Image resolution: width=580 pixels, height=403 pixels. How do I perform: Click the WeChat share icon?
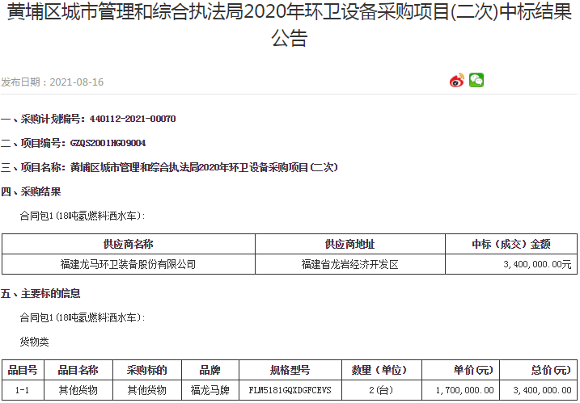(x=476, y=80)
